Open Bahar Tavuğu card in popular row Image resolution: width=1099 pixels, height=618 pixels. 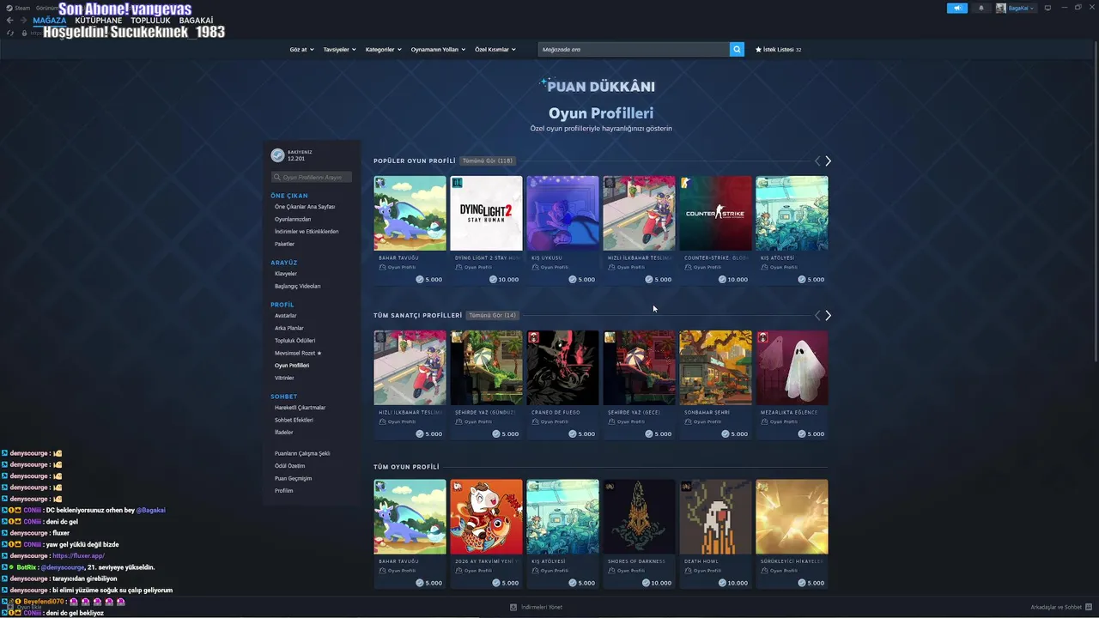(x=410, y=230)
